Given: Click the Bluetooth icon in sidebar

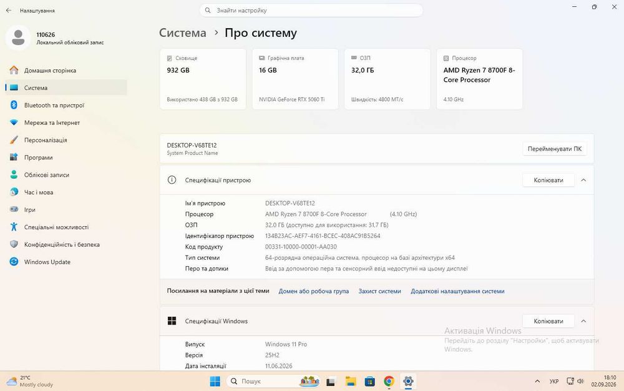Looking at the screenshot, I should [14, 105].
